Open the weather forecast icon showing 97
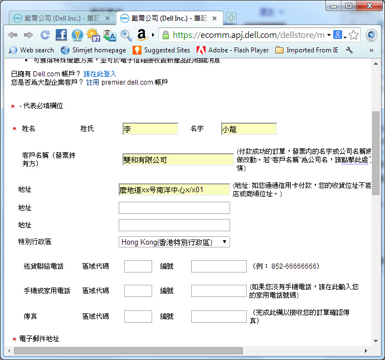Image resolution: width=385 pixels, height=360 pixels. (93, 35)
